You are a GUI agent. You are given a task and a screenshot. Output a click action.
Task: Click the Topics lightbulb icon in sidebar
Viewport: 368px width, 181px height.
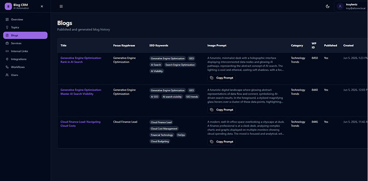pos(7,27)
